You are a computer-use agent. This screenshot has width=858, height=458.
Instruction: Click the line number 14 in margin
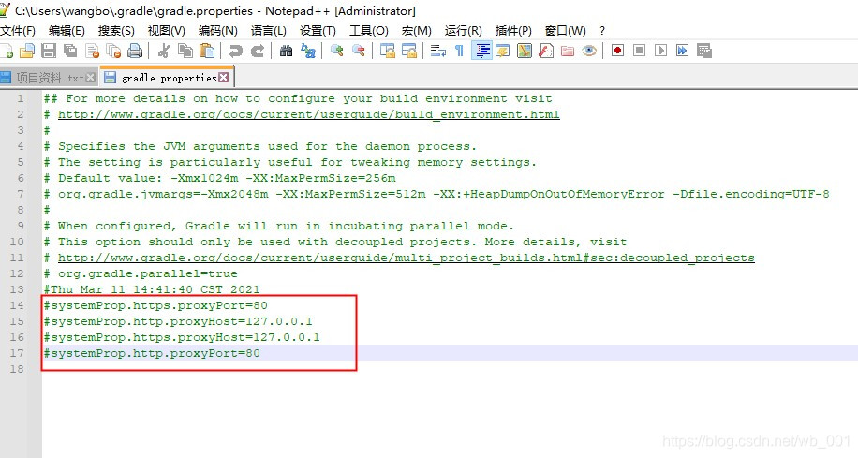click(17, 305)
